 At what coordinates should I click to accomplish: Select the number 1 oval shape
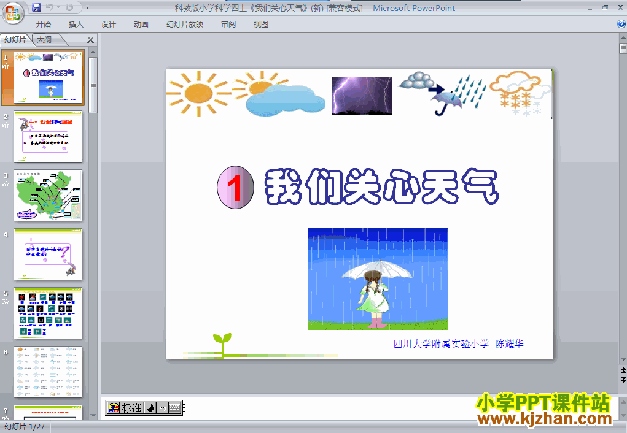pyautogui.click(x=236, y=187)
